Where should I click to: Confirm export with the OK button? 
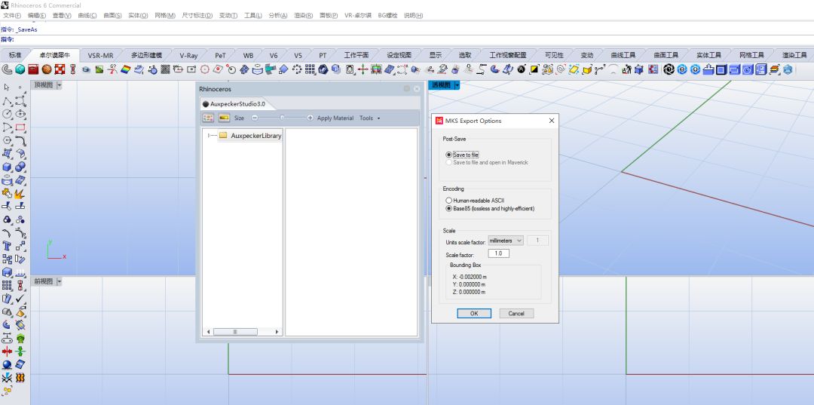(474, 314)
